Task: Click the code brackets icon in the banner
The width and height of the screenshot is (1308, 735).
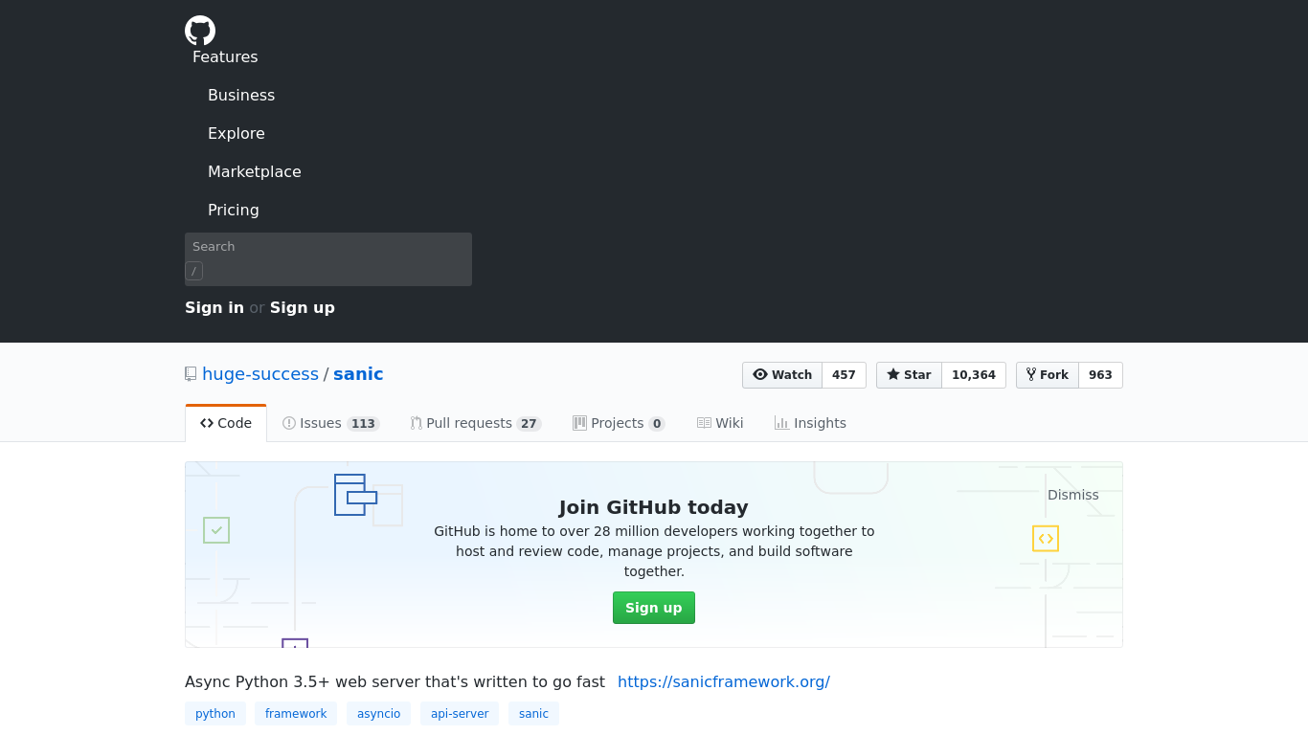Action: [1046, 538]
